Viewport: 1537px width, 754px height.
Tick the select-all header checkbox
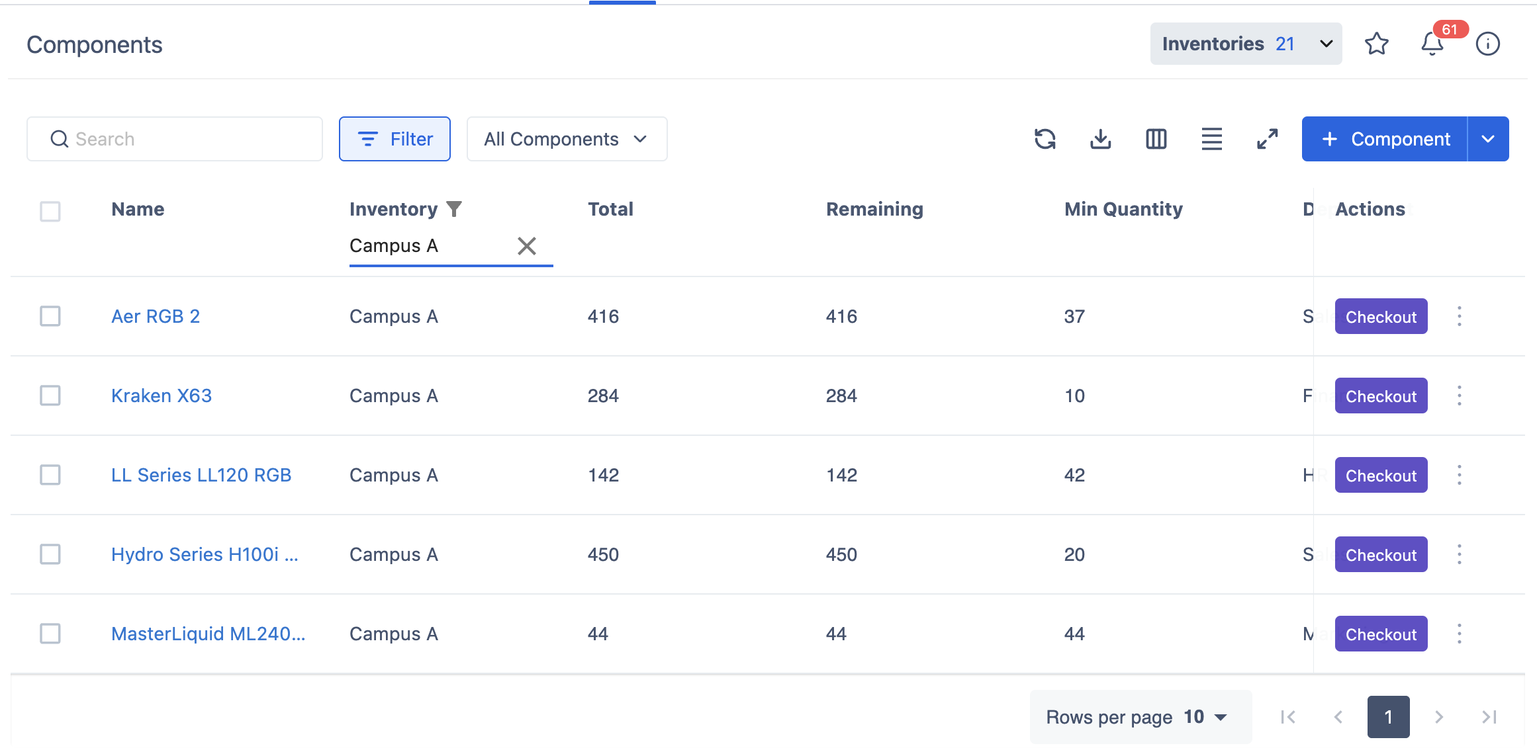(50, 211)
